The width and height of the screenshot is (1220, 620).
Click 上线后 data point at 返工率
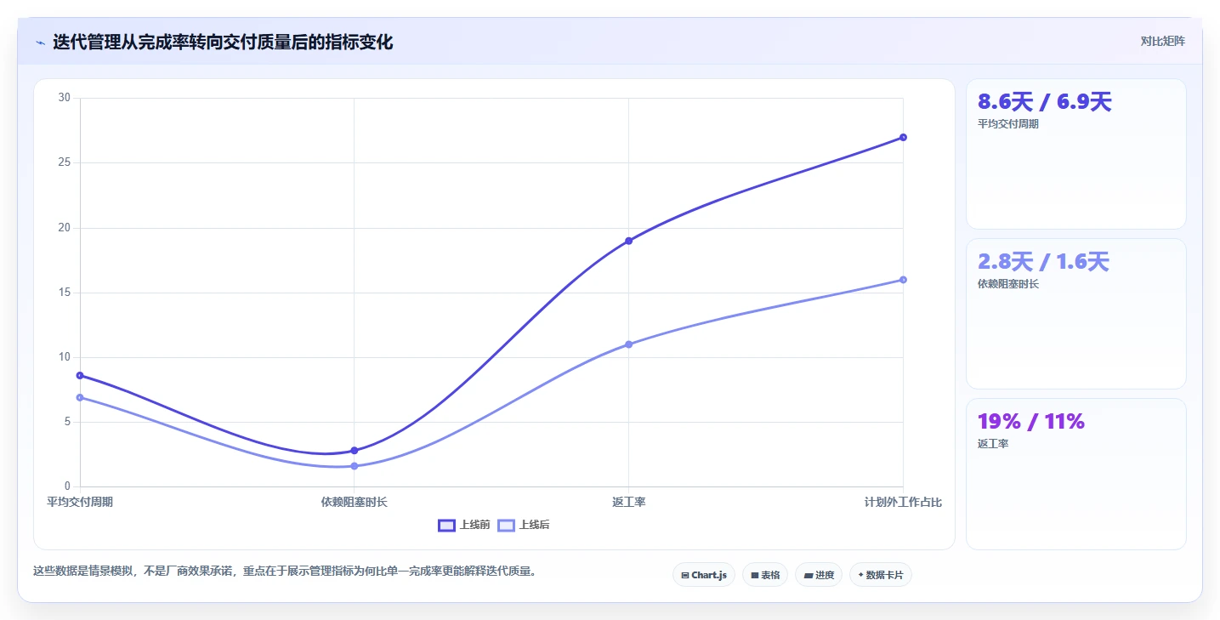tap(629, 344)
